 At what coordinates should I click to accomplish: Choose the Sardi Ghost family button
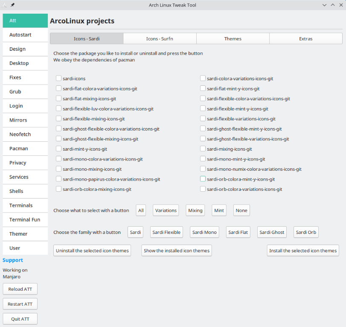pos(272,232)
